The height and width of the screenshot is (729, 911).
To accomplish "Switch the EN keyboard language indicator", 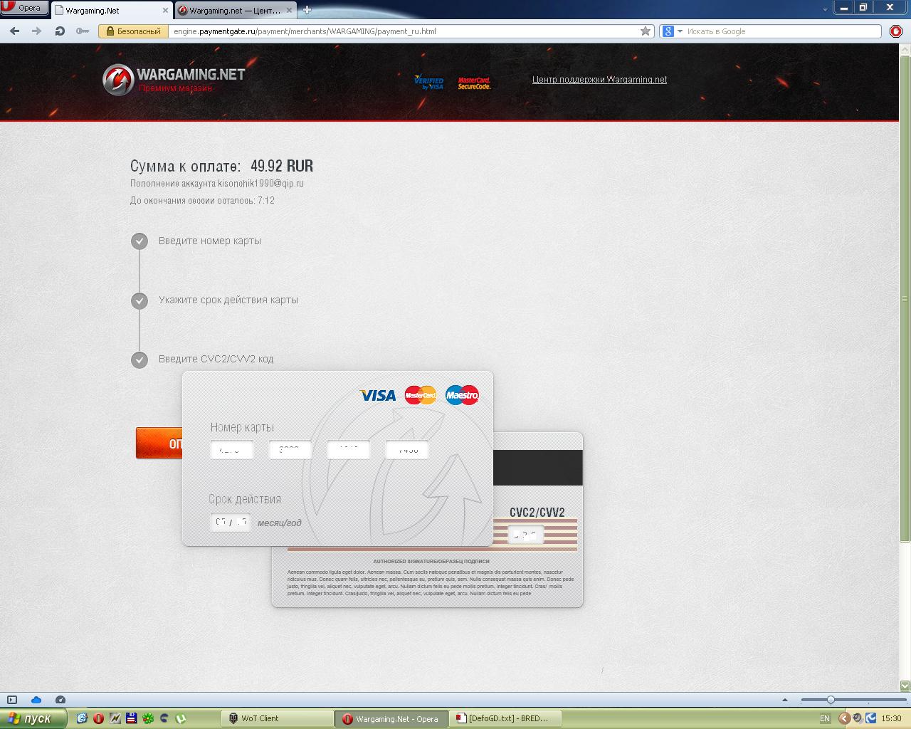I will 825,718.
